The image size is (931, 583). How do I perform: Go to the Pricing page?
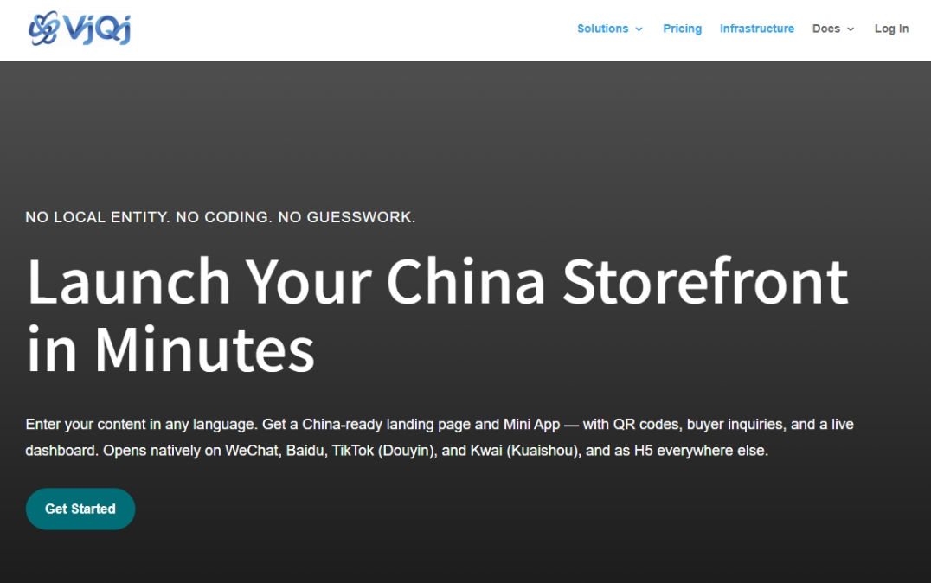tap(682, 29)
